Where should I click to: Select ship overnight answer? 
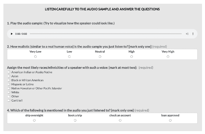coord(34,120)
